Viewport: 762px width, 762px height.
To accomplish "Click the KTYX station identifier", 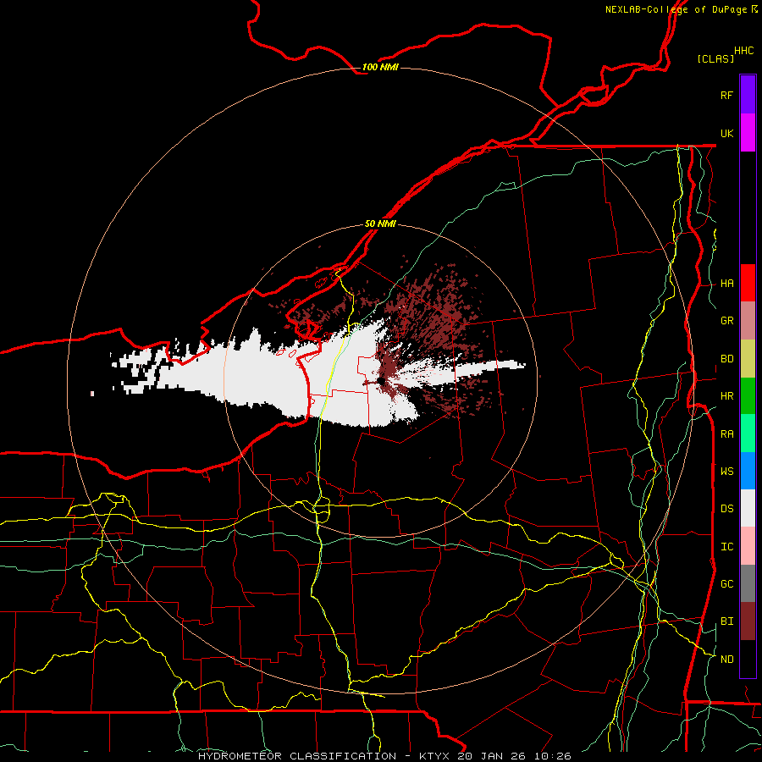I will pyautogui.click(x=434, y=756).
